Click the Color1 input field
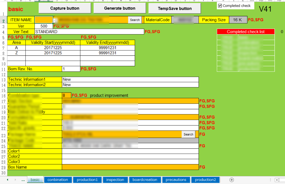Screen dimensions: 285x184 click(130, 151)
